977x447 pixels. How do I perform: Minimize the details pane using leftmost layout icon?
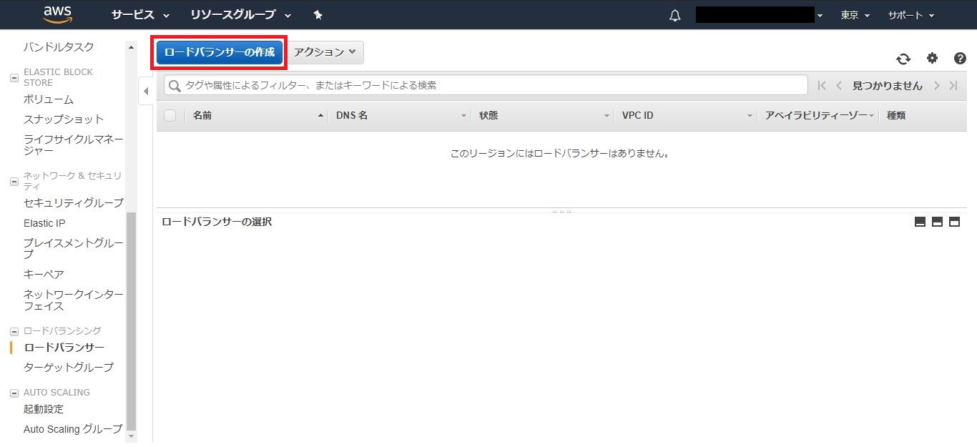920,222
